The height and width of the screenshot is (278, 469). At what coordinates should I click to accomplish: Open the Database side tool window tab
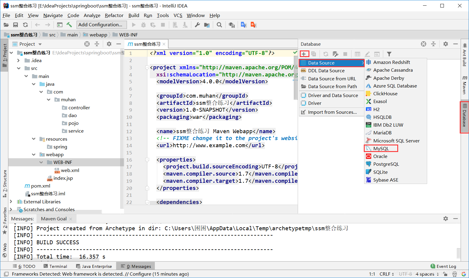465,117
